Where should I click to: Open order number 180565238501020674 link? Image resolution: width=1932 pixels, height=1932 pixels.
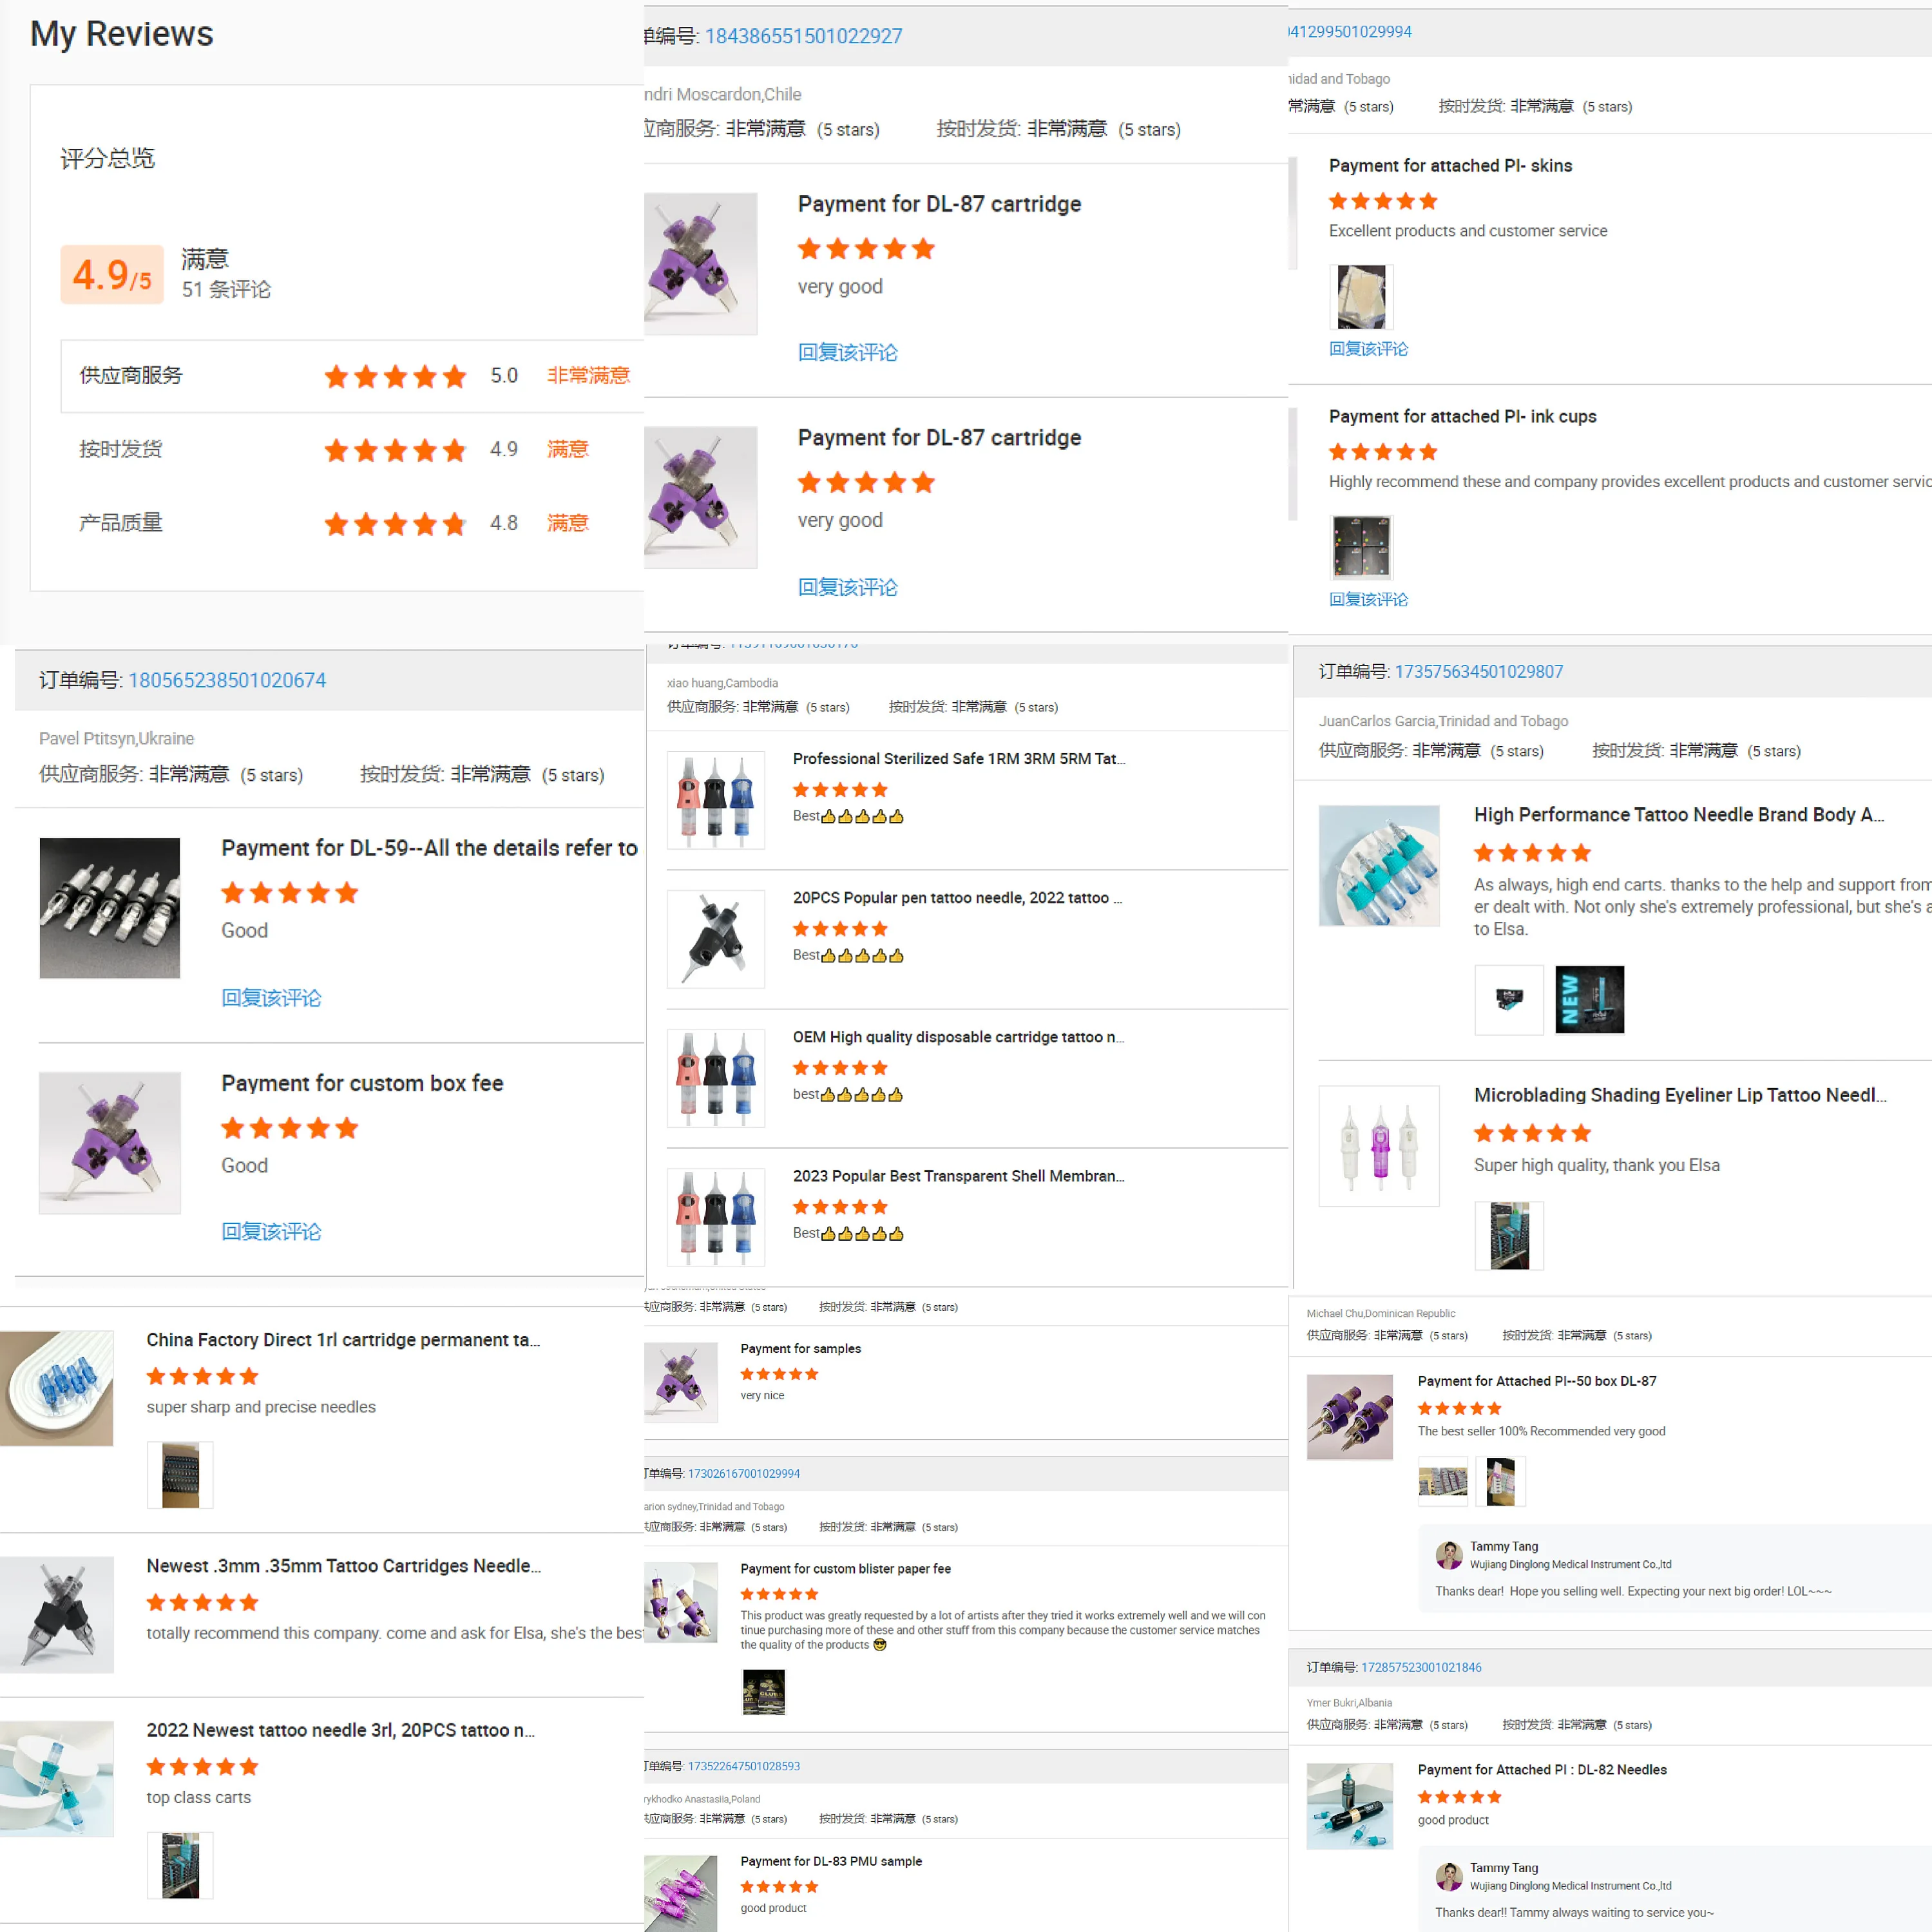pyautogui.click(x=227, y=680)
